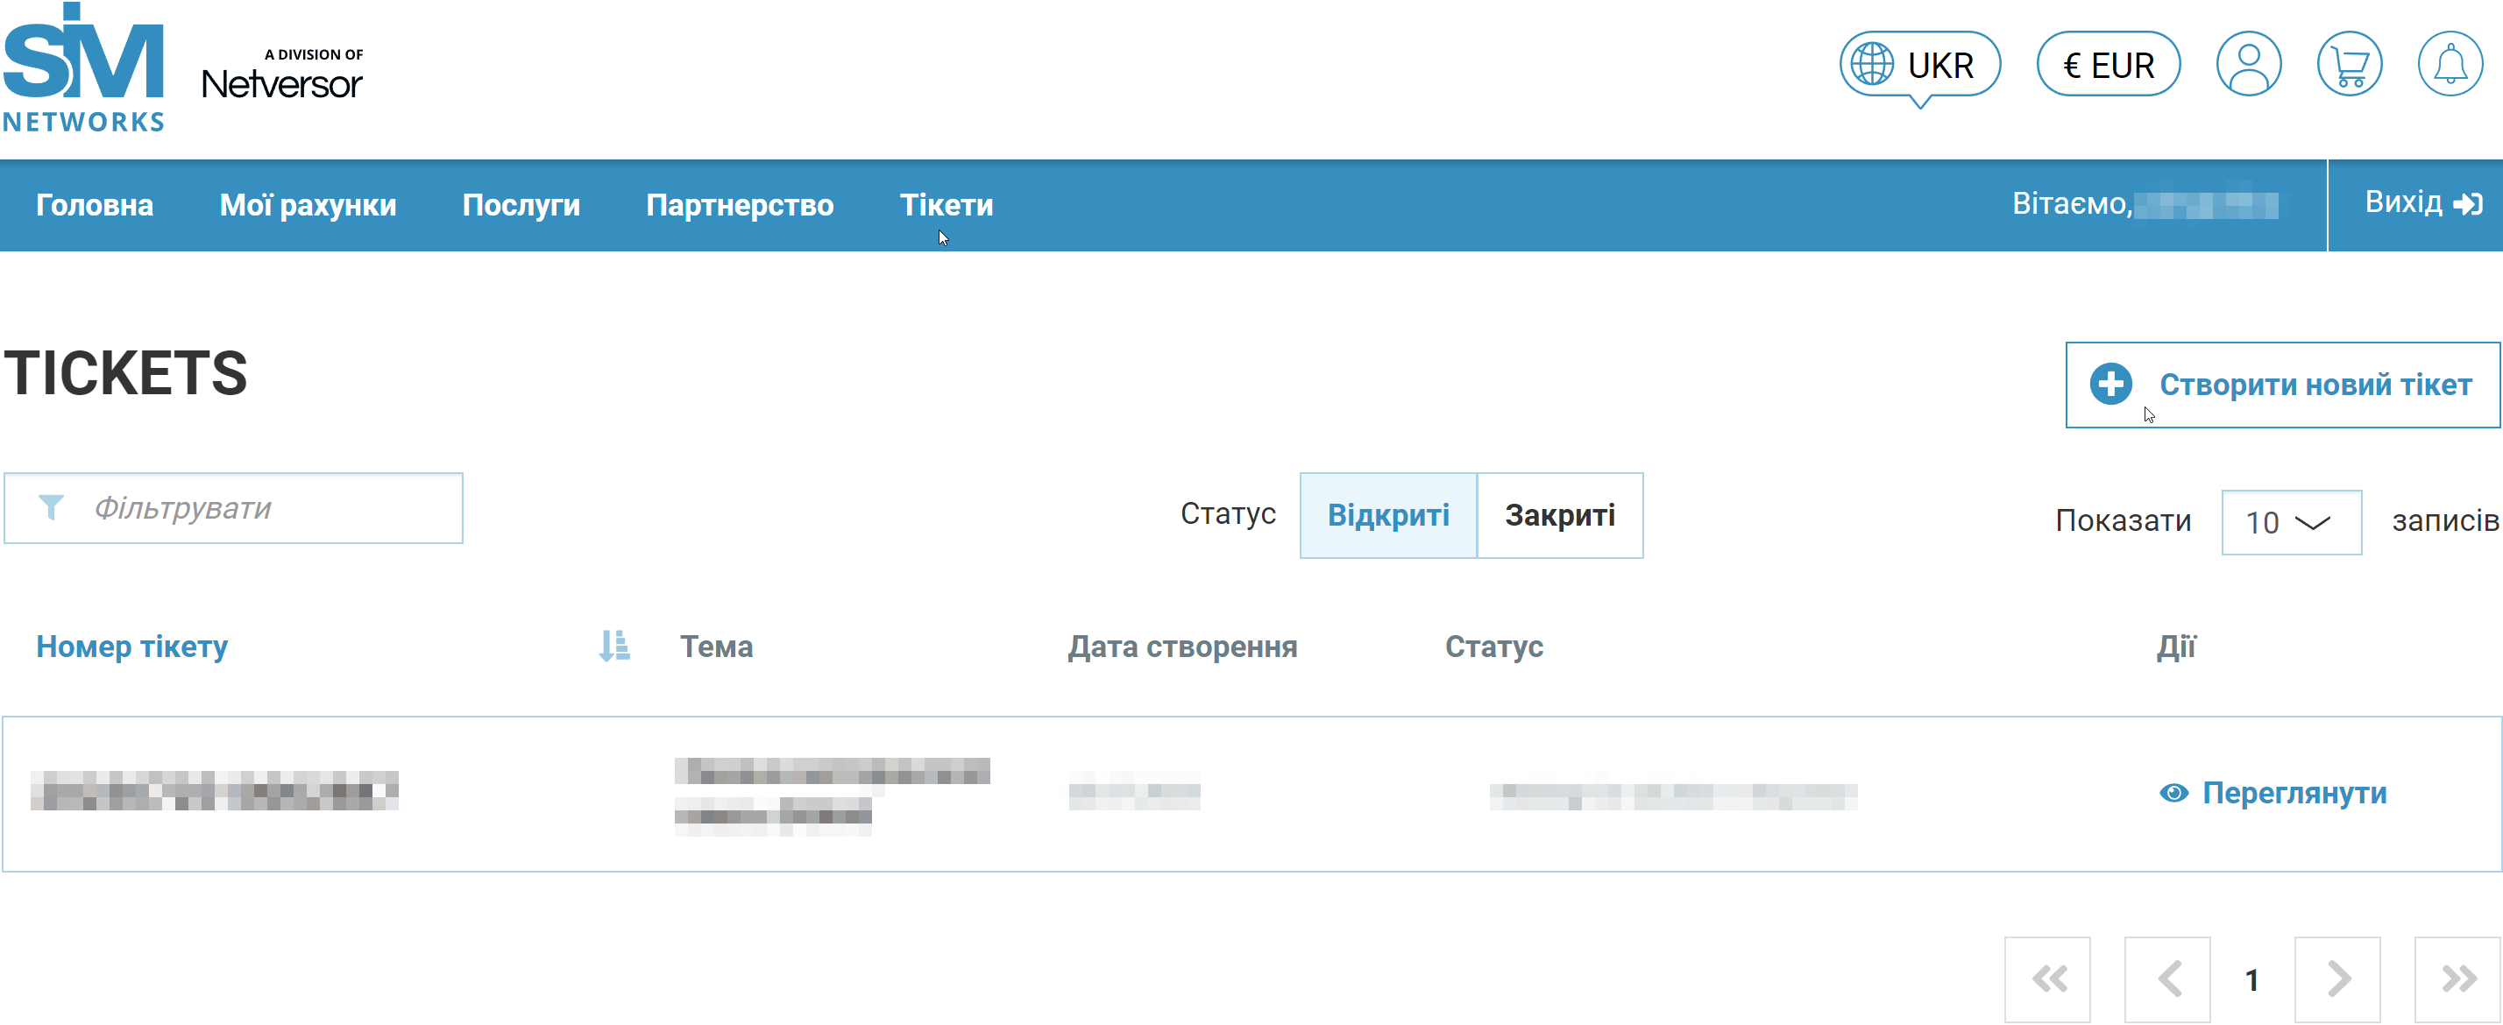Click the filter funnel icon
Viewport: 2503px width, 1025px height.
tap(51, 507)
